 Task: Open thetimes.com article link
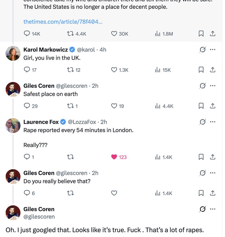tap(63, 22)
